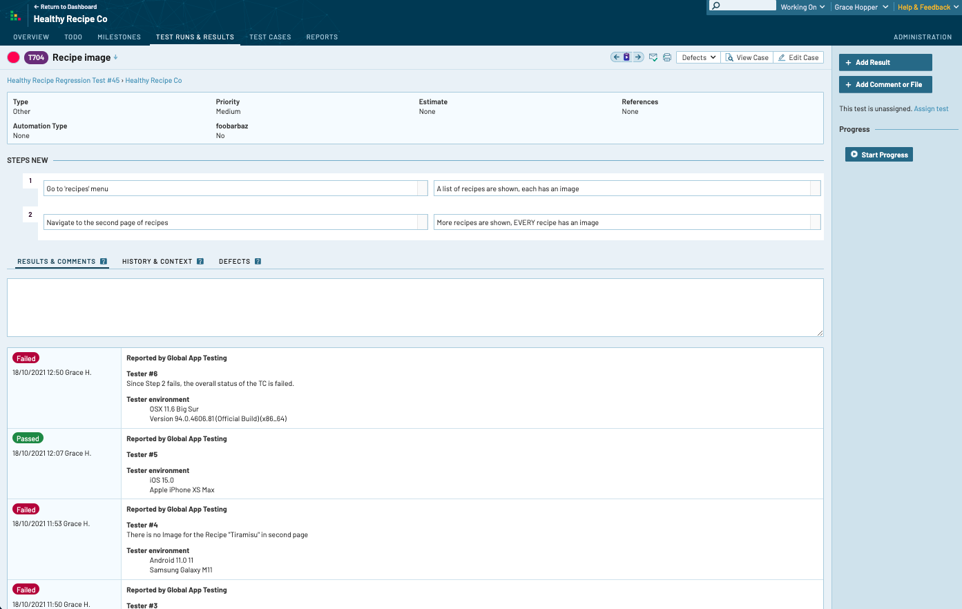Click into the comment text area
Screen dimensions: 962x609
(x=414, y=307)
